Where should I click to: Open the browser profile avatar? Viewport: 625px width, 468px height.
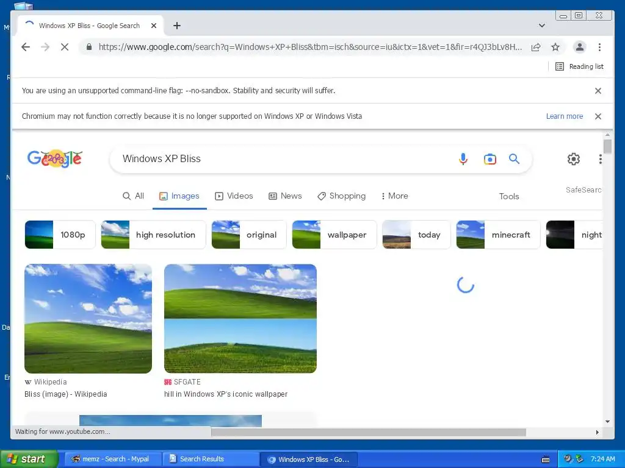pyautogui.click(x=580, y=47)
